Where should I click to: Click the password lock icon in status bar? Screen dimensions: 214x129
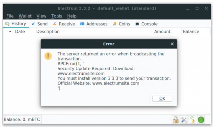pos(175,120)
